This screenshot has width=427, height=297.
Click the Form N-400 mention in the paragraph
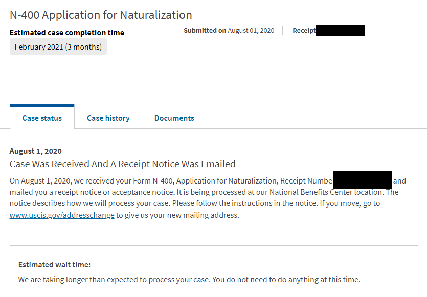153,181
